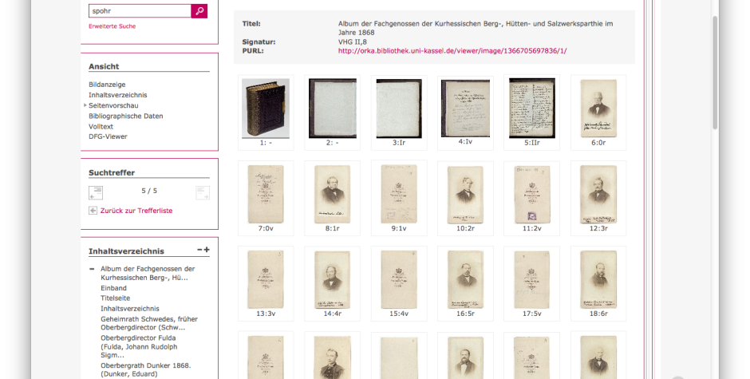This screenshot has width=750, height=379.
Task: Collapse all table of contents entries
Action: coord(199,250)
